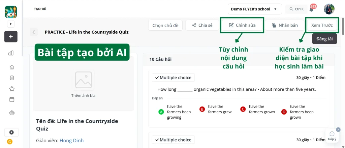
Task: Click the lightning bolt icon button
Action: pyautogui.click(x=12, y=132)
